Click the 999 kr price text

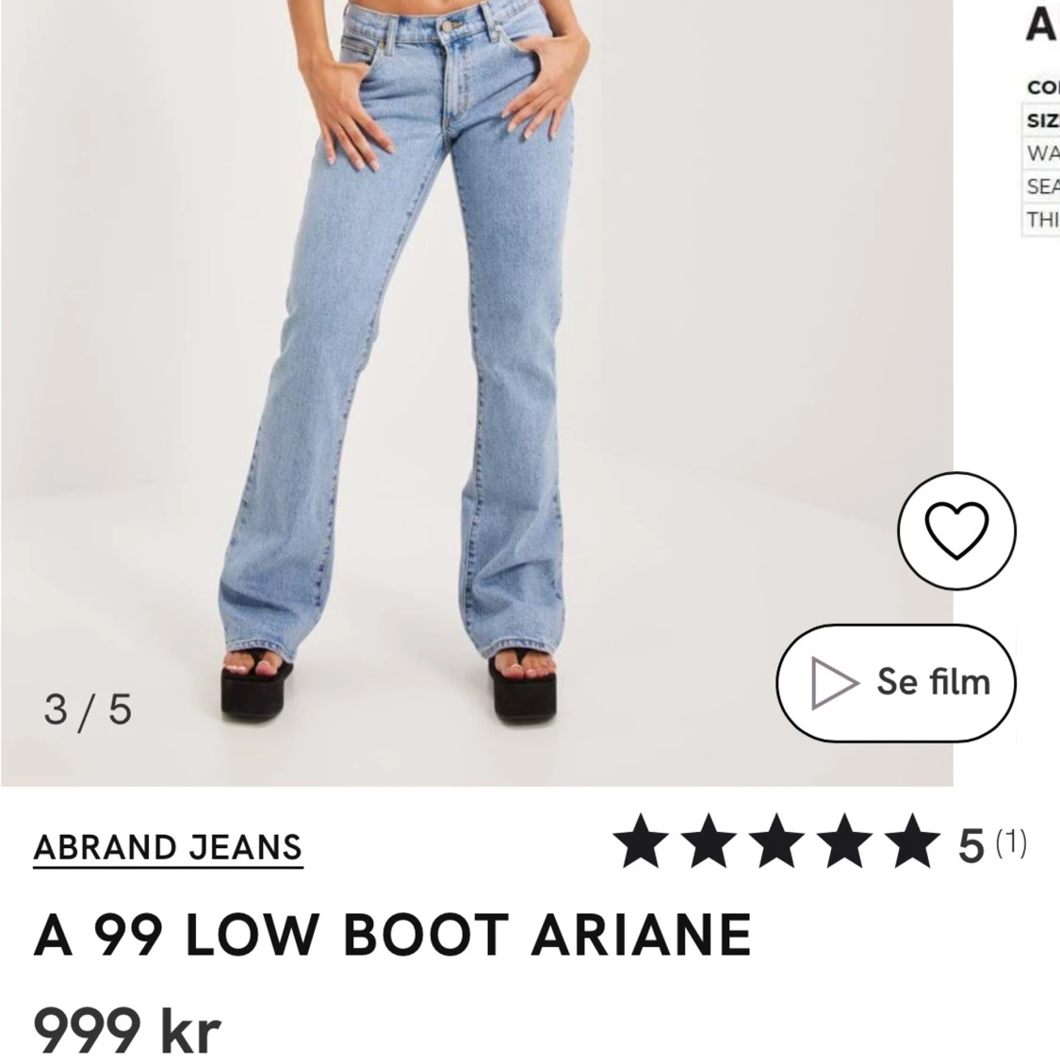[x=127, y=1028]
